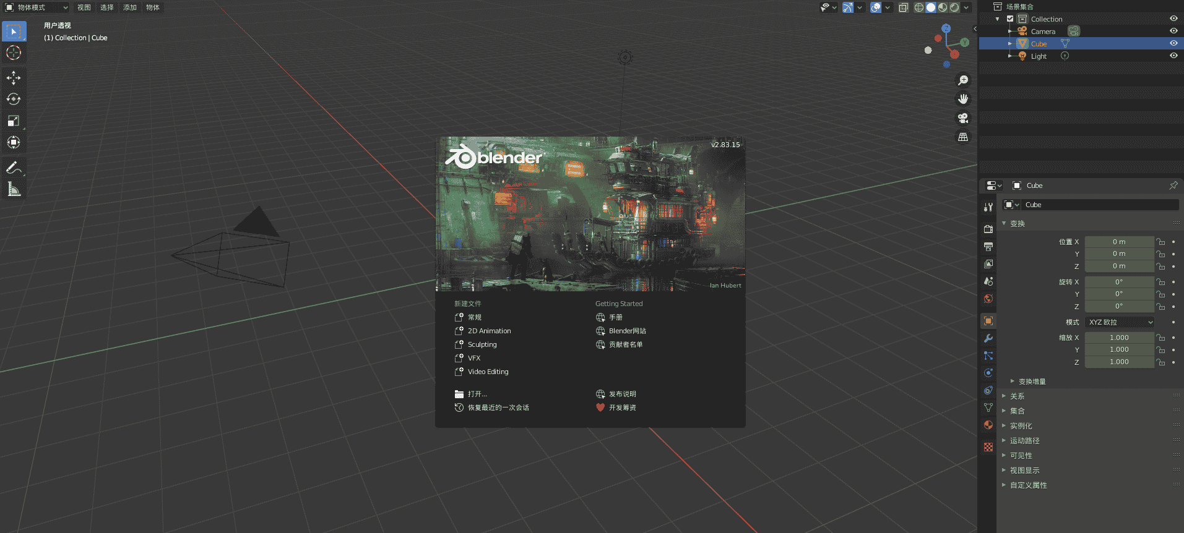Hide the Camera object in outliner
Viewport: 1184px width, 533px height.
click(1173, 31)
